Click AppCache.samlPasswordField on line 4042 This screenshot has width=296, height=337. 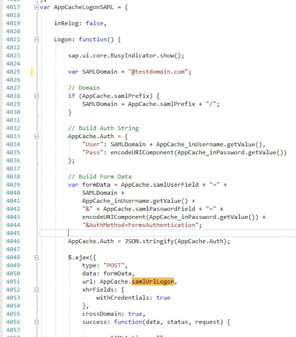[x=149, y=209]
